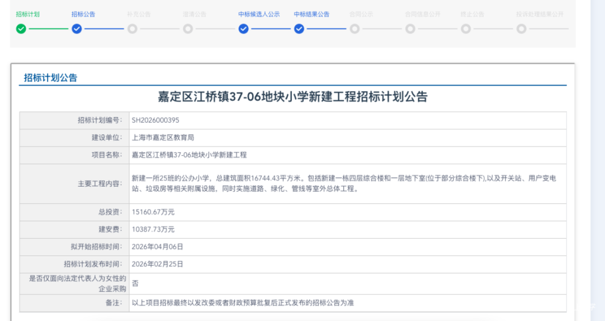Click the date 2026年04月06日

pyautogui.click(x=157, y=247)
